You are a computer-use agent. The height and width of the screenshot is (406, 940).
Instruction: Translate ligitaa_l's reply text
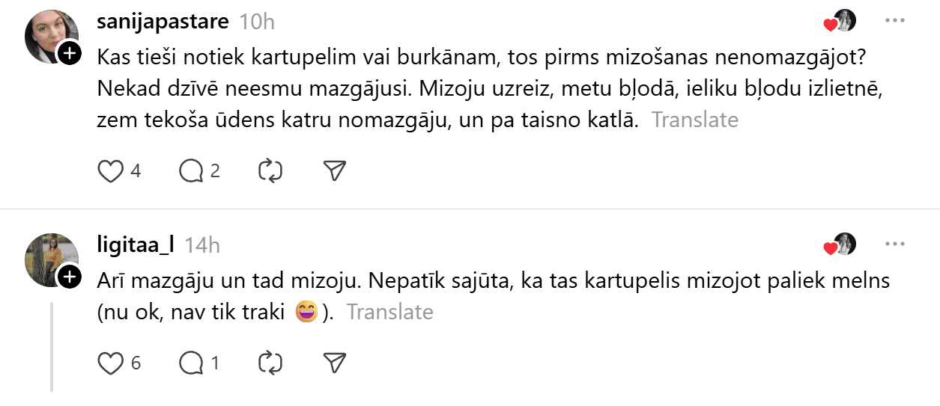pos(389,312)
